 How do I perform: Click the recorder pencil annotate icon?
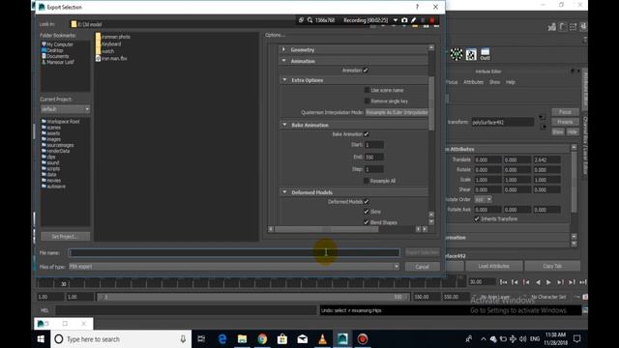click(x=413, y=20)
